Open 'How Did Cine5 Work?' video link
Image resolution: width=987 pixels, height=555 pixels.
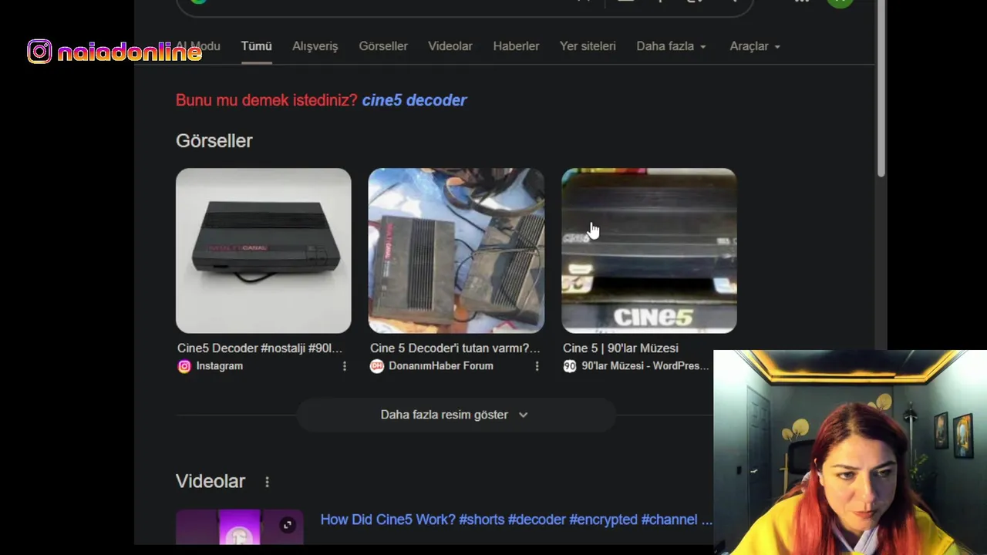pos(516,520)
